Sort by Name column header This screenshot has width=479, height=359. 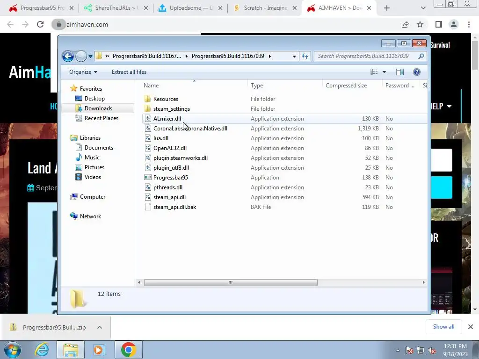(194, 86)
